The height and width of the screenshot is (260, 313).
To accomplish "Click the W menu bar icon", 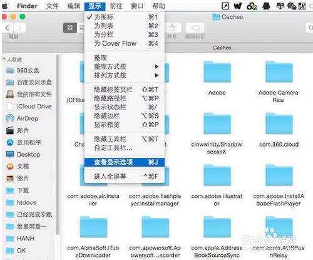I will [x=237, y=6].
